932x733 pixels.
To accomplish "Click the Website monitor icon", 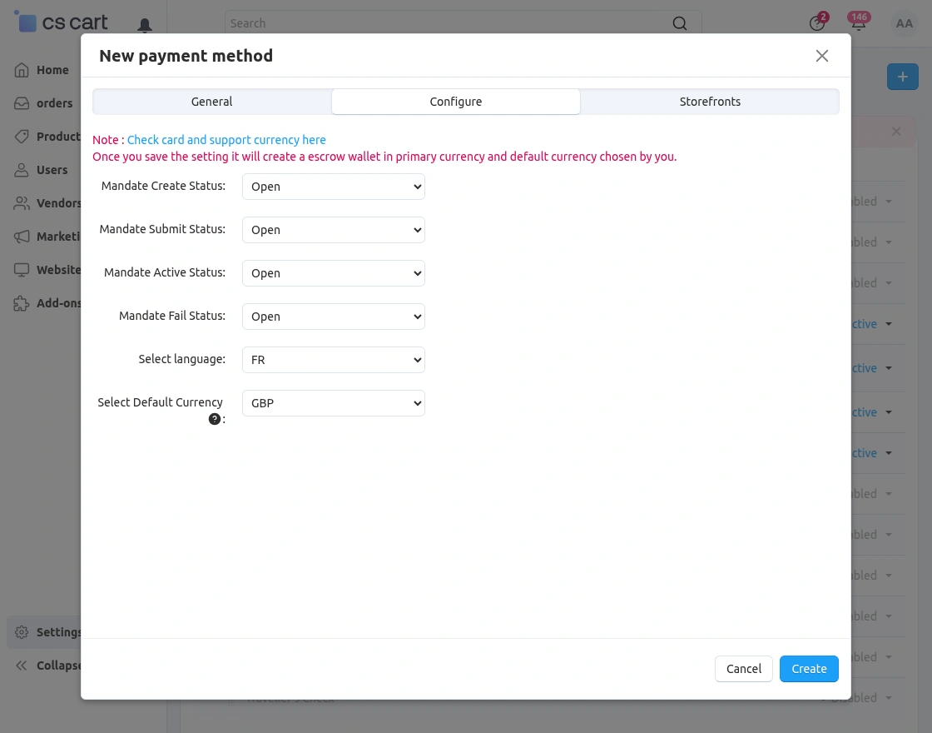I will pyautogui.click(x=22, y=270).
